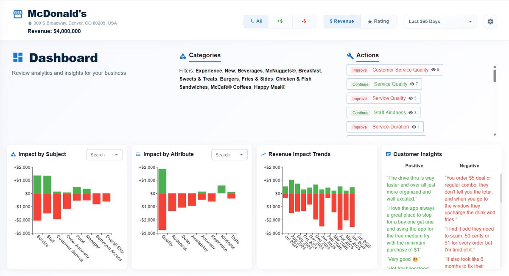Click the green Kindness bar

coord(221,190)
